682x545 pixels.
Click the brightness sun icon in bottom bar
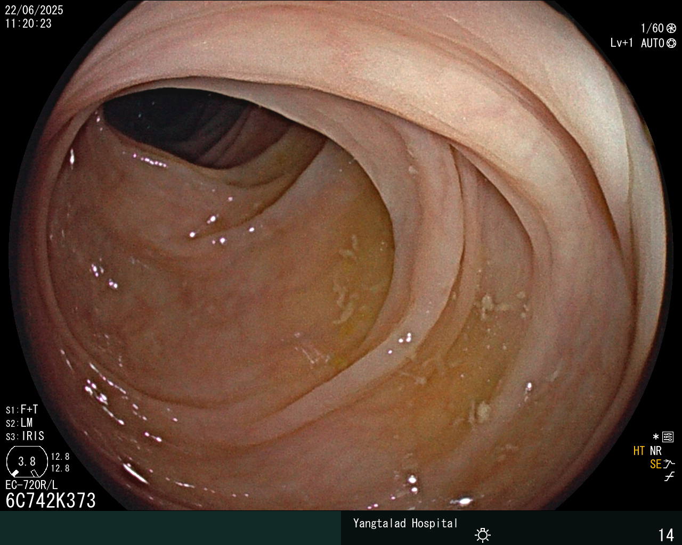click(483, 534)
